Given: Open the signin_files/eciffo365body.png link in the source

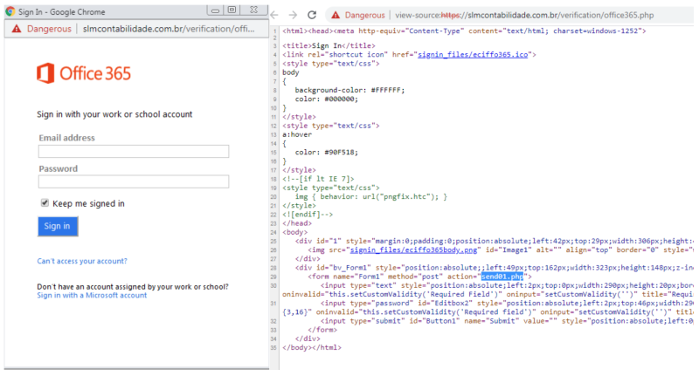Looking at the screenshot, I should (413, 250).
